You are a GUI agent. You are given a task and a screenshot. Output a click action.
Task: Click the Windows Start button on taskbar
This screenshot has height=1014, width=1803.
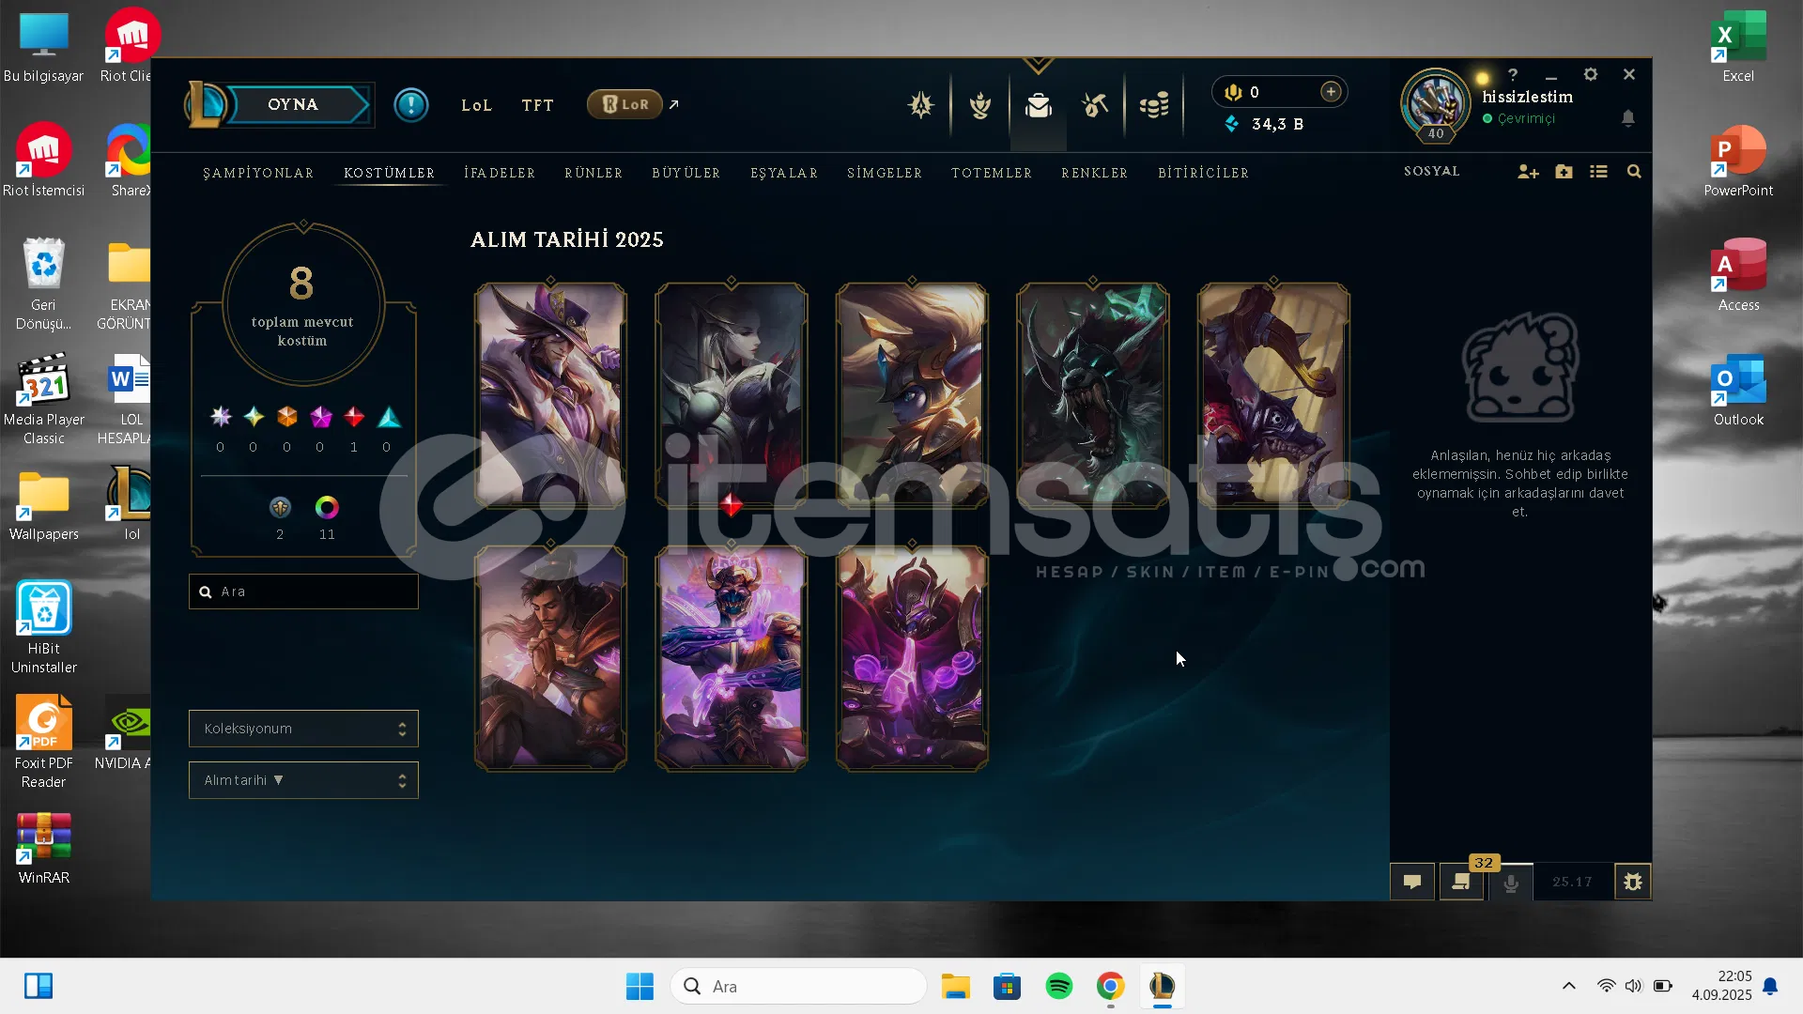pos(640,986)
